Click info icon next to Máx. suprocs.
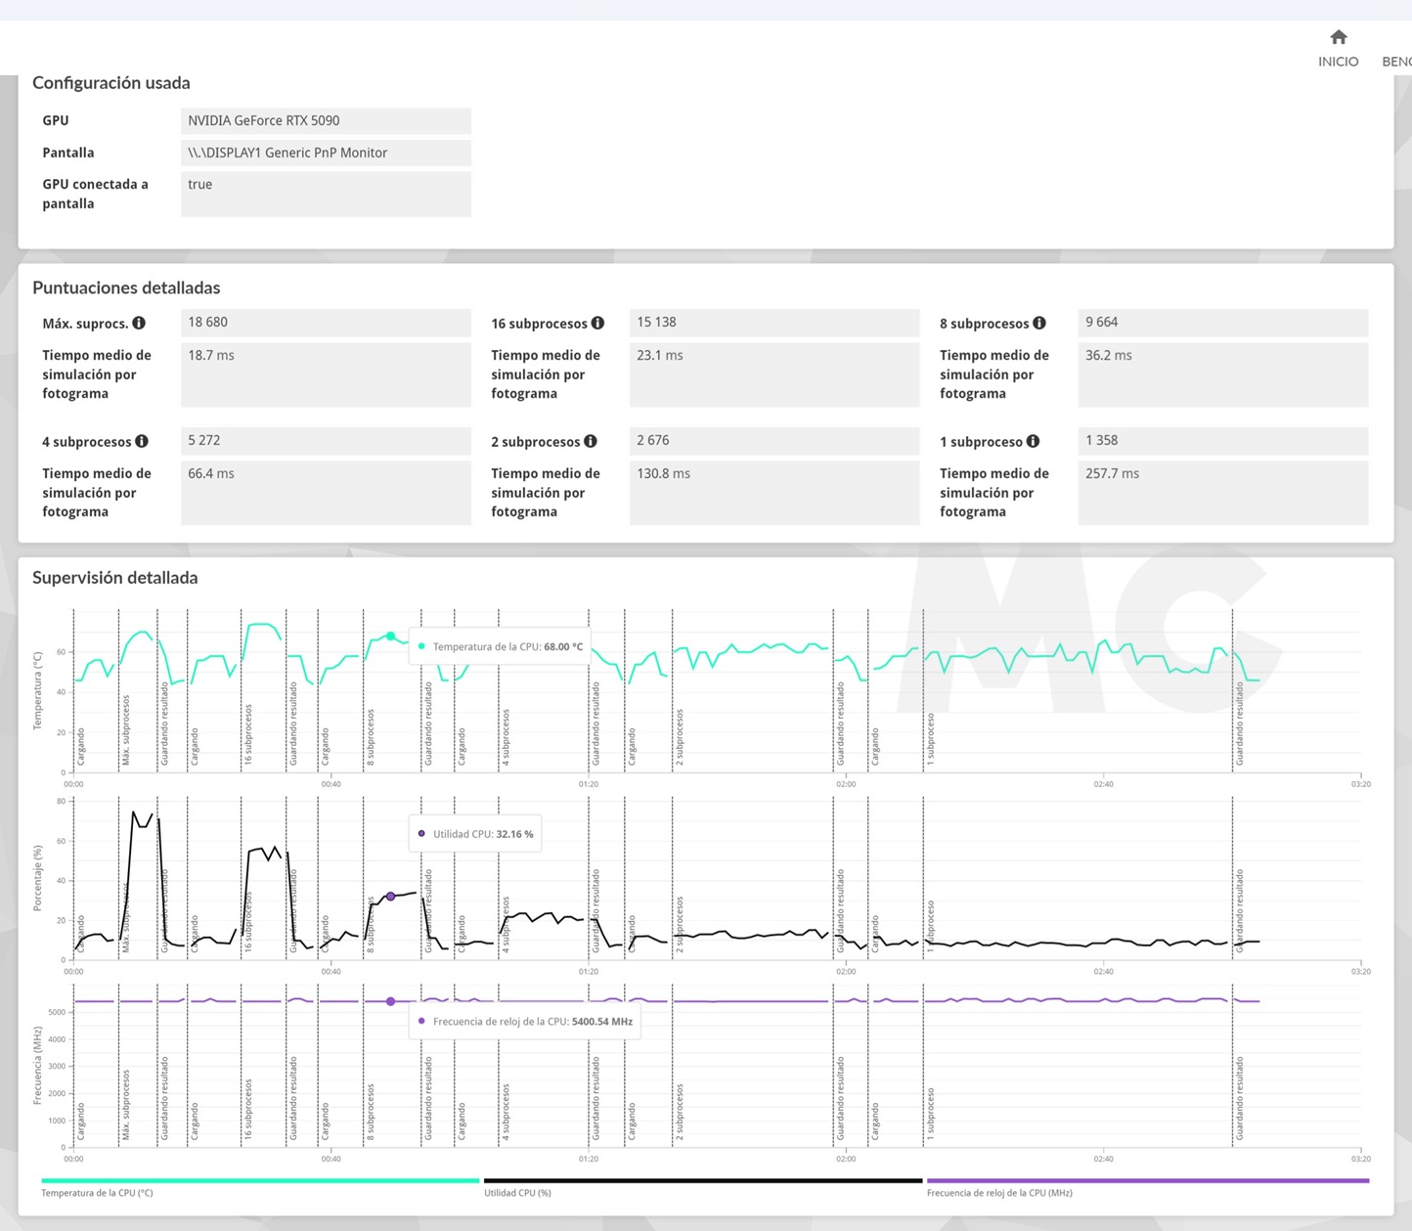This screenshot has width=1412, height=1231. [139, 323]
